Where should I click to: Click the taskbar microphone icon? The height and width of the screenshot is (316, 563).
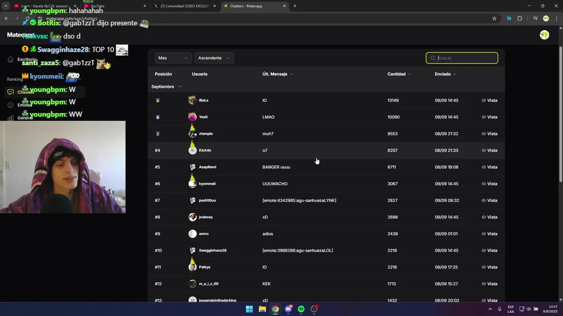[x=500, y=309]
